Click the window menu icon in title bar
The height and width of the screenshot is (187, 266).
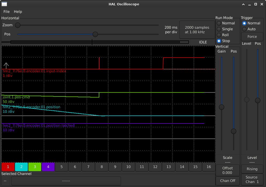pos(5,4)
